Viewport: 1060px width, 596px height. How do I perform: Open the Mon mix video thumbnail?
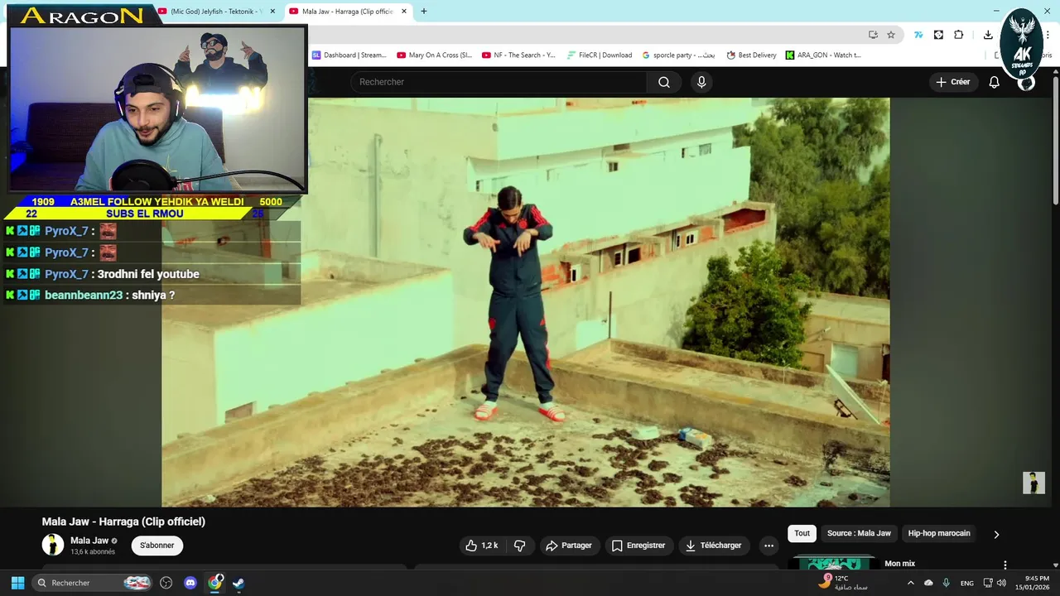coord(834,563)
